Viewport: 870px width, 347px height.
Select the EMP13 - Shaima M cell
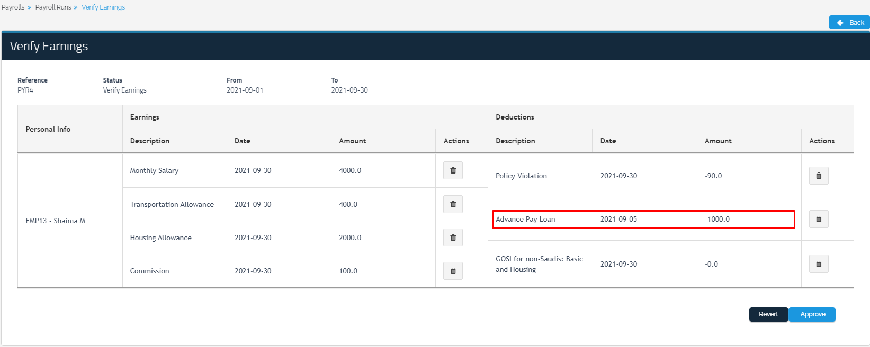coord(56,221)
